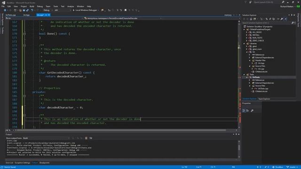
Task: Click the Properties panel Categorized icon
Action: (244, 111)
